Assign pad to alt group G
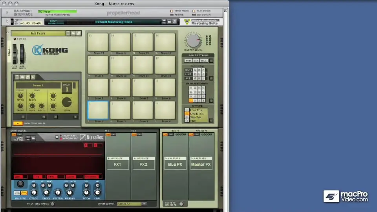 point(195,79)
